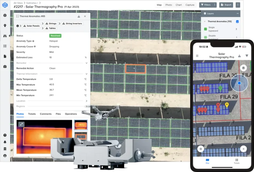Switch to the Capture view tab
The height and width of the screenshot is (172, 254).
(190, 5)
